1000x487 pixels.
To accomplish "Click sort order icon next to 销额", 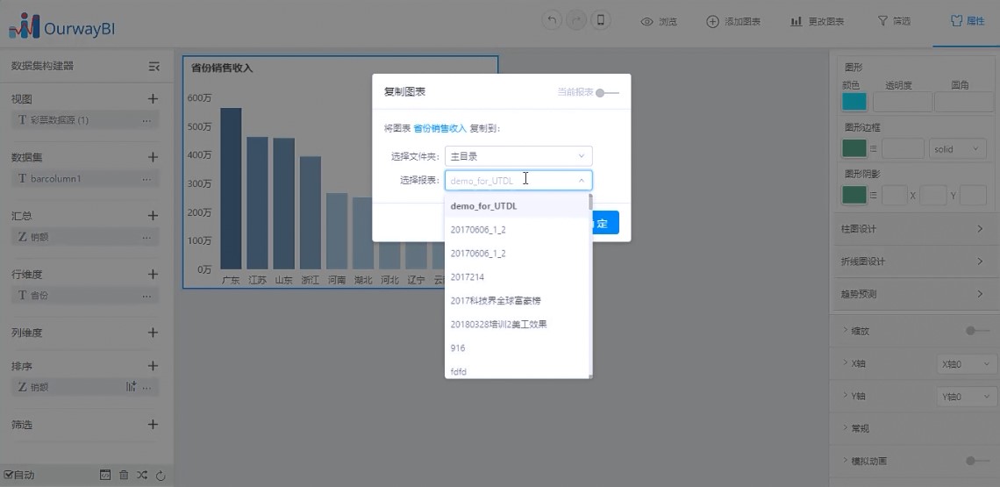I will click(131, 387).
